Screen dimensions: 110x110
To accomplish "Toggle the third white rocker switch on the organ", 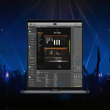I will (59, 42).
